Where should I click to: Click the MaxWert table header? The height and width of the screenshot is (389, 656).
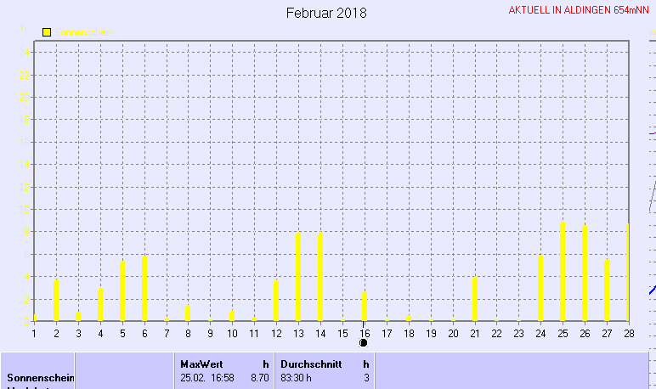[201, 364]
